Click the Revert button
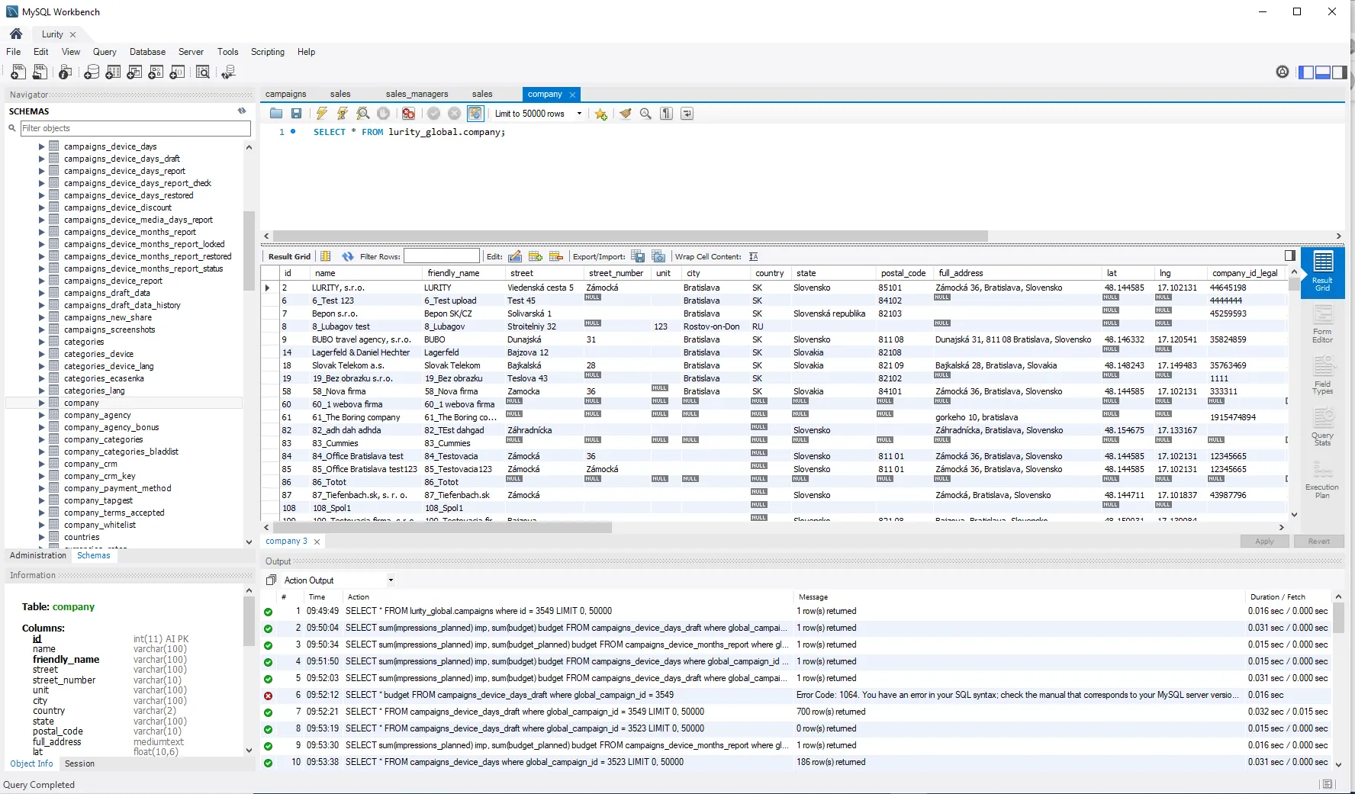The image size is (1355, 794). click(x=1319, y=541)
